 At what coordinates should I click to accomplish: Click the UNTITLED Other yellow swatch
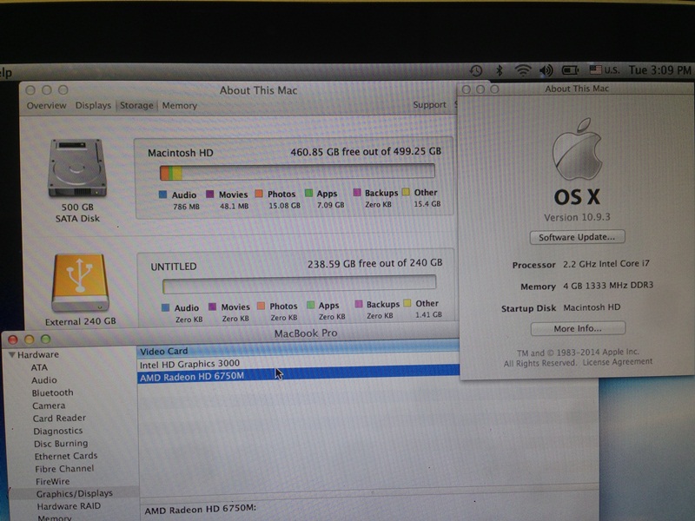[x=407, y=303]
